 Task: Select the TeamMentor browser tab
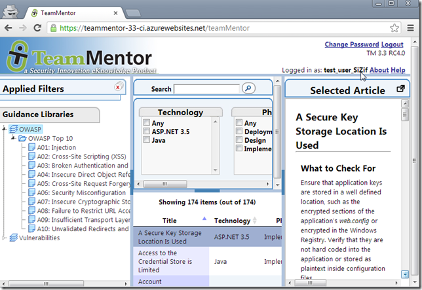point(74,13)
